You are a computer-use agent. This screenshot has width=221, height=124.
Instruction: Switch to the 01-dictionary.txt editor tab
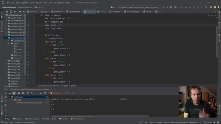(x=133, y=12)
